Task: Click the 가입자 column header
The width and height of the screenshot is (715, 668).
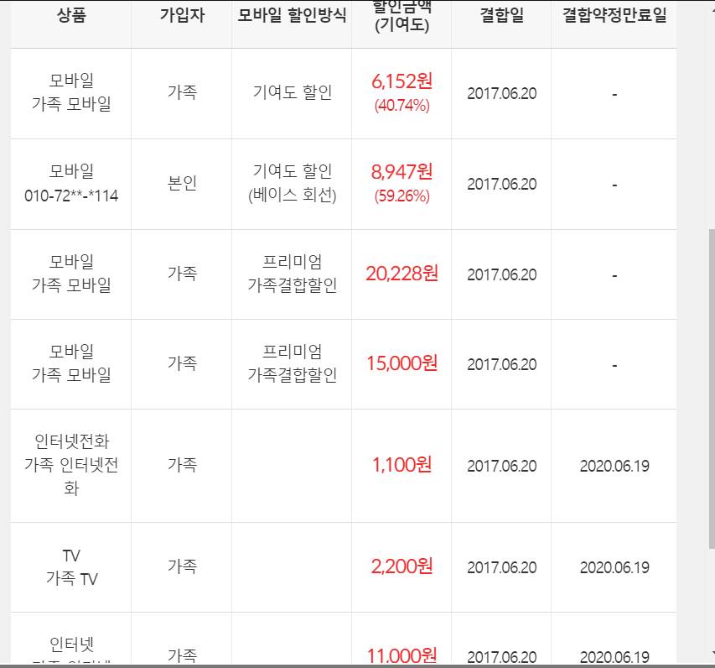Action: click(182, 17)
